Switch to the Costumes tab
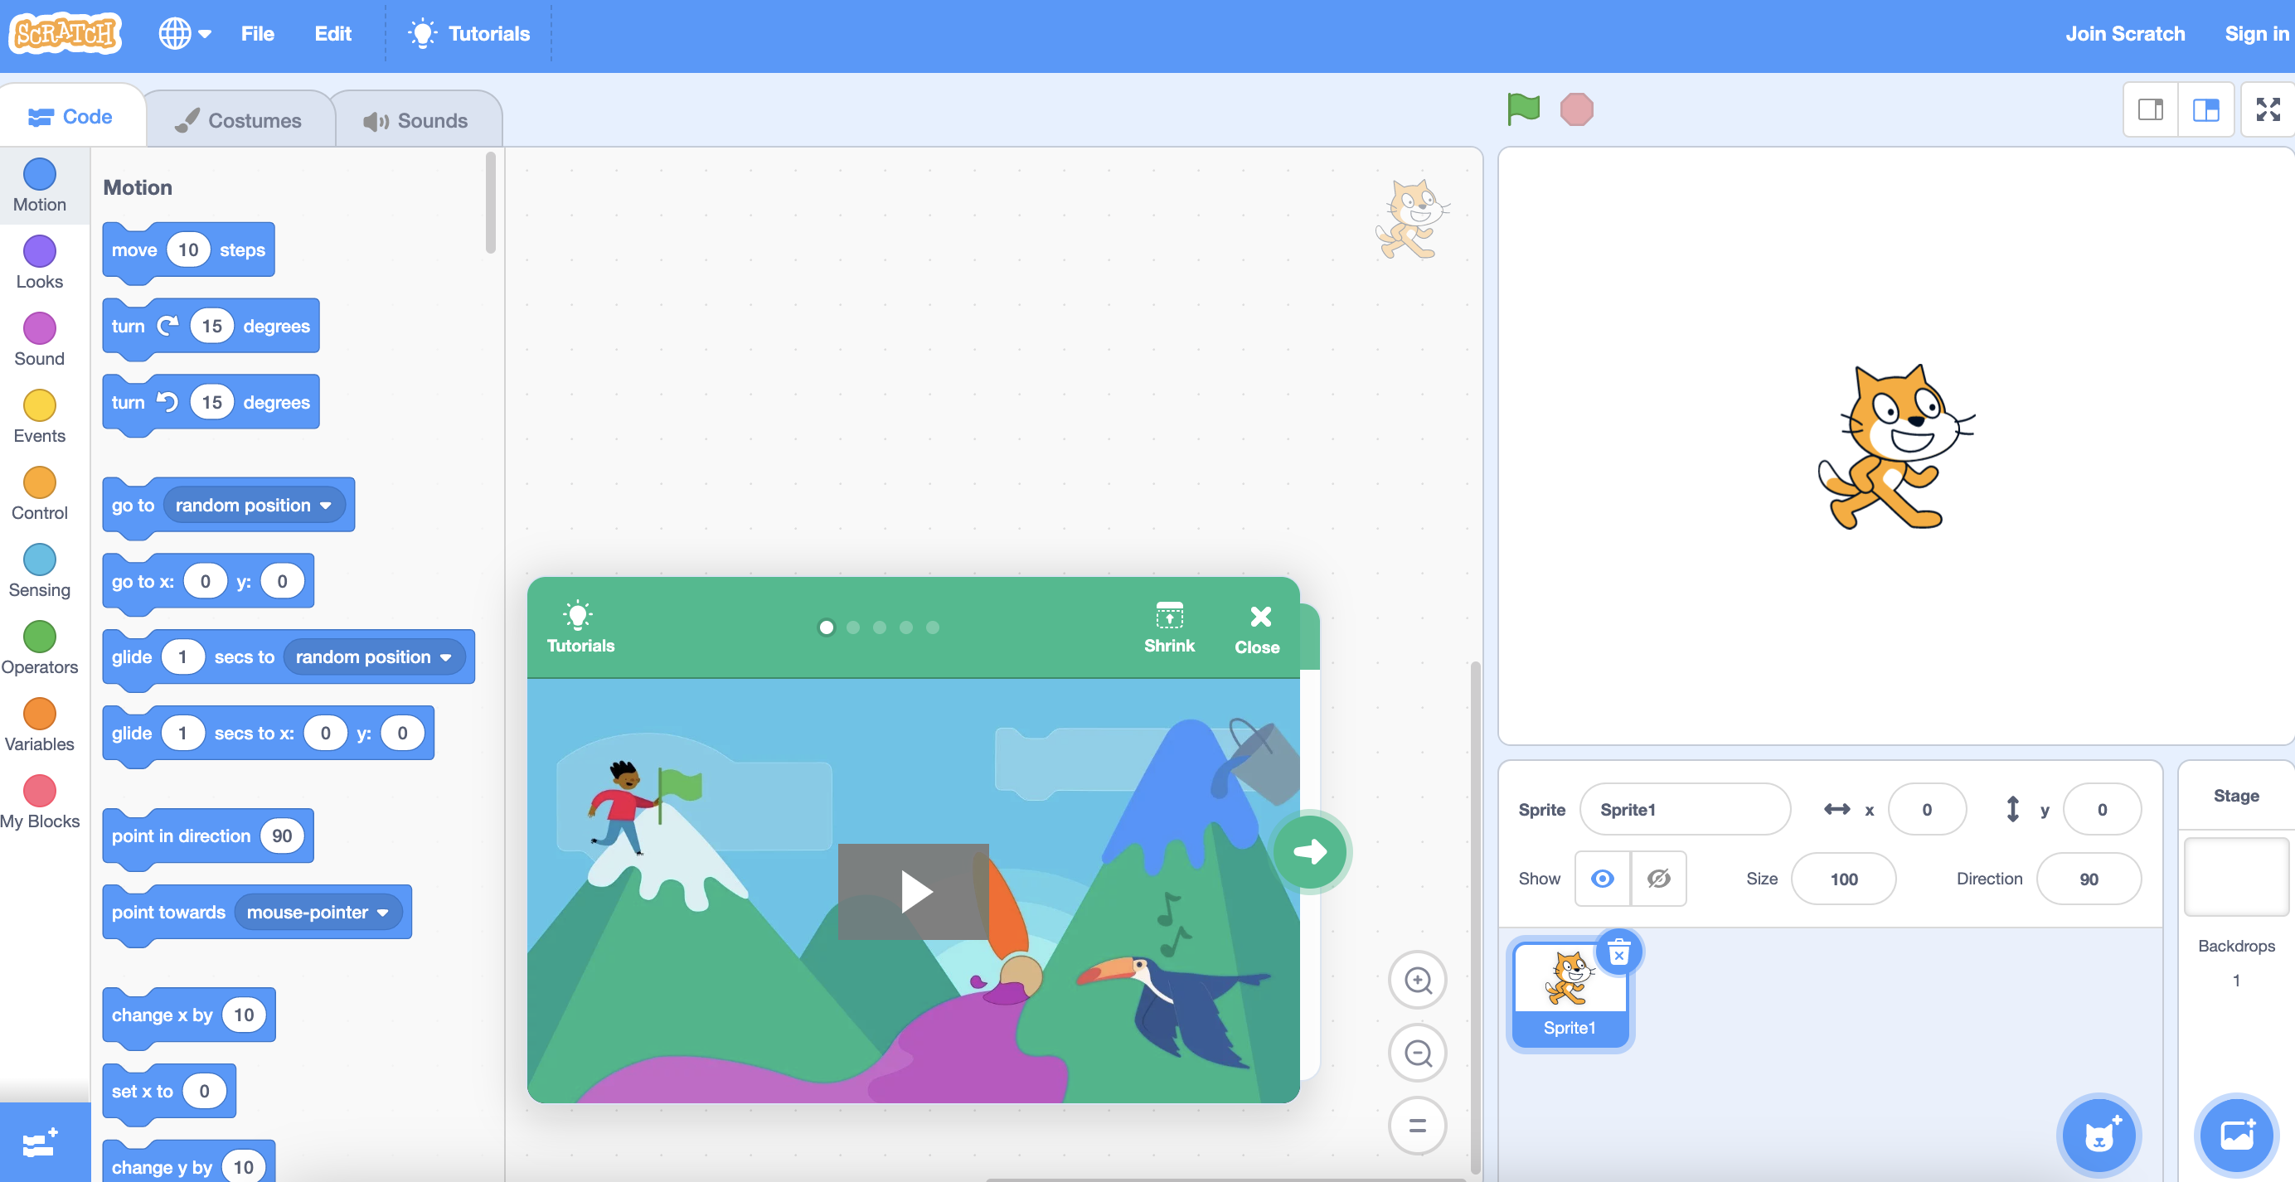Viewport: 2295px width, 1182px height. point(239,120)
